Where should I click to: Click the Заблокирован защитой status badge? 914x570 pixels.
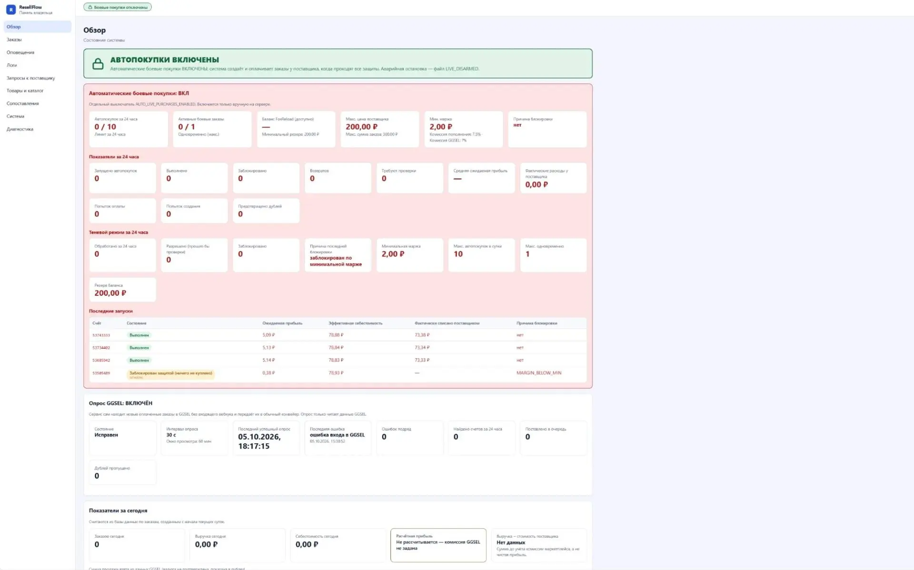170,374
